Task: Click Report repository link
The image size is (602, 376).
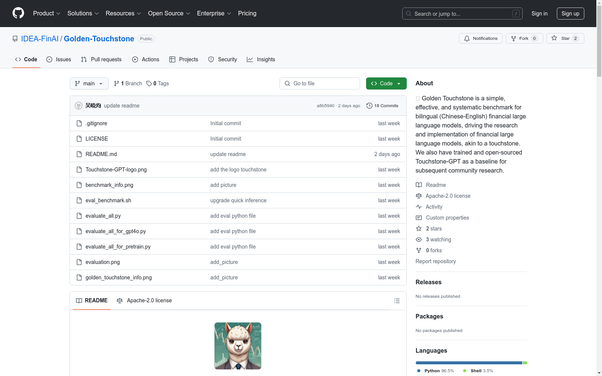Action: [x=436, y=261]
